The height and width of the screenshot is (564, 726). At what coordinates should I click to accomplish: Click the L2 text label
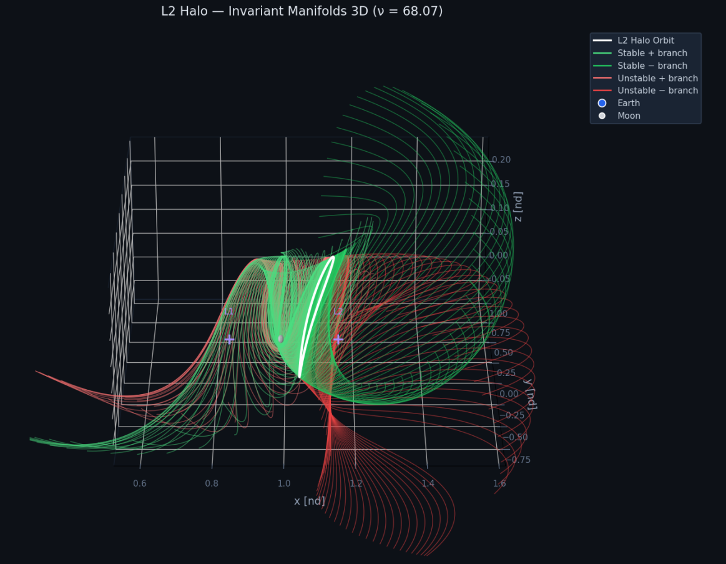click(x=338, y=312)
